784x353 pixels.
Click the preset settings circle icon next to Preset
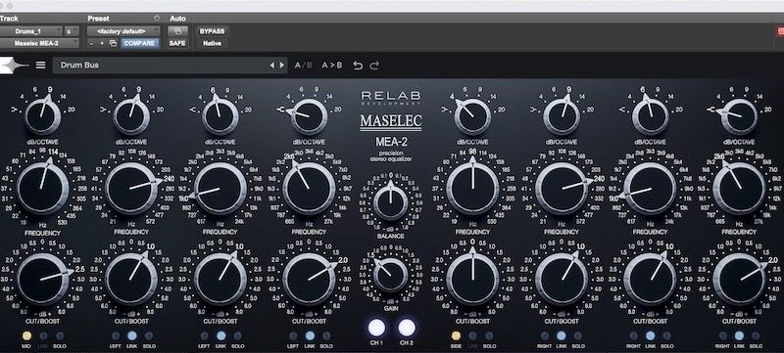click(157, 19)
